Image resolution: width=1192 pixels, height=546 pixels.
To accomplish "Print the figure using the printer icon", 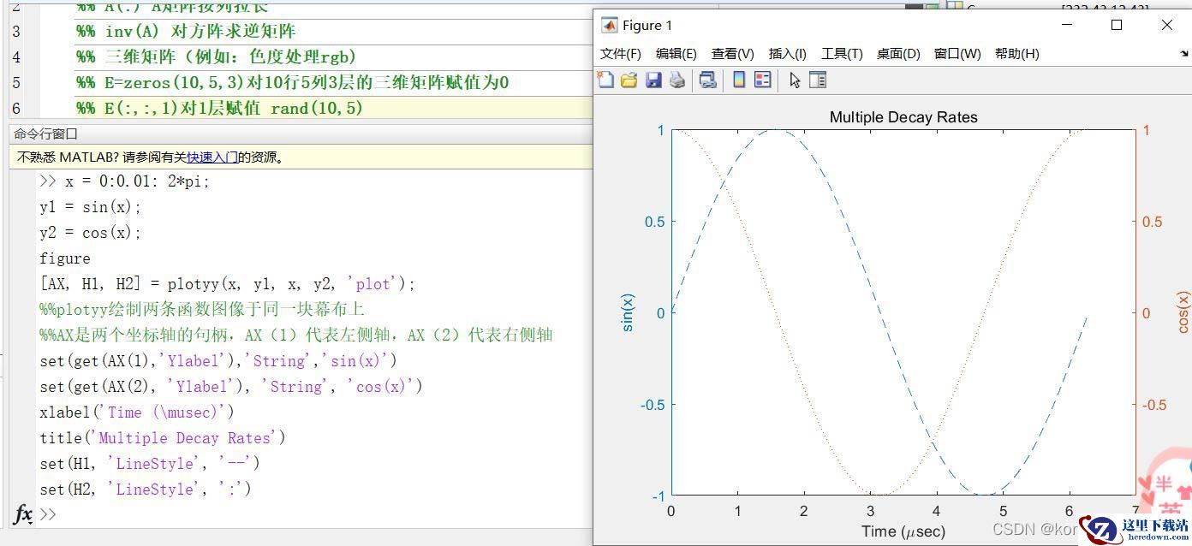I will [x=677, y=80].
